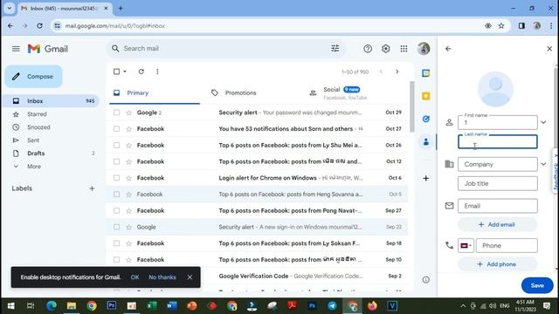Screen dimensions: 559x314
Task: Click OK to enable desktop notifications
Action: click(x=135, y=277)
